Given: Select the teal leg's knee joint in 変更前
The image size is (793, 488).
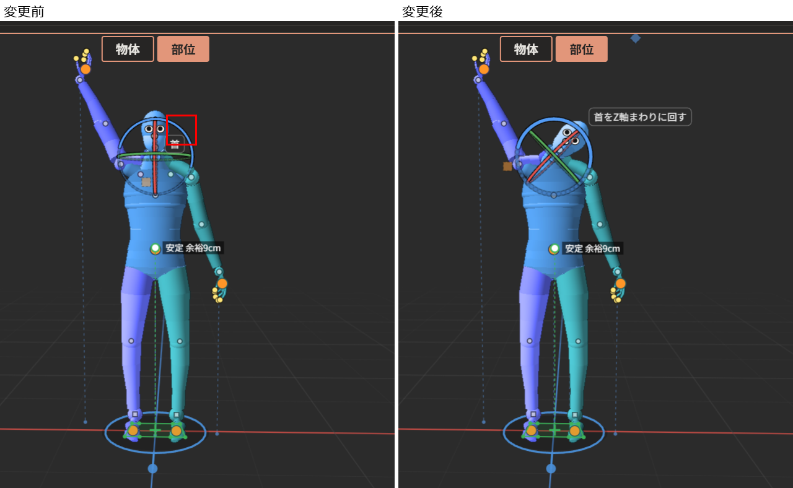Looking at the screenshot, I should 180,341.
